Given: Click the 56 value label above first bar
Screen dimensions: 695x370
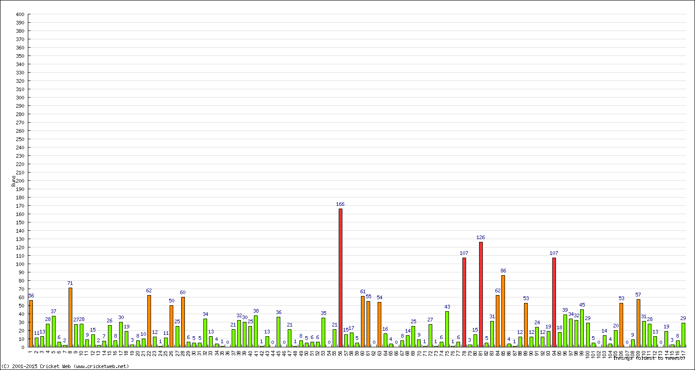Looking at the screenshot, I should point(31,296).
